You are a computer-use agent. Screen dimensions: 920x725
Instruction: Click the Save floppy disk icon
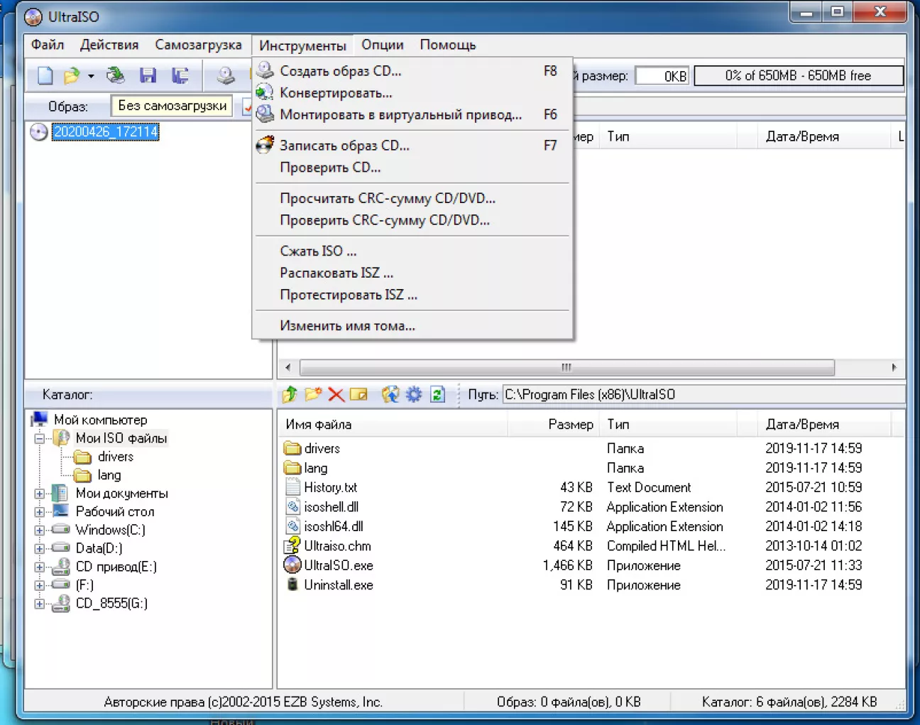point(148,75)
